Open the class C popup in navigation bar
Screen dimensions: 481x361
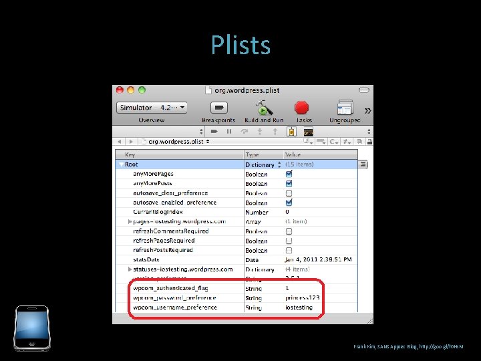tap(334, 142)
